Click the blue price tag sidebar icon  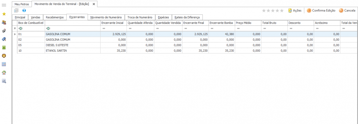pyautogui.click(x=4, y=39)
